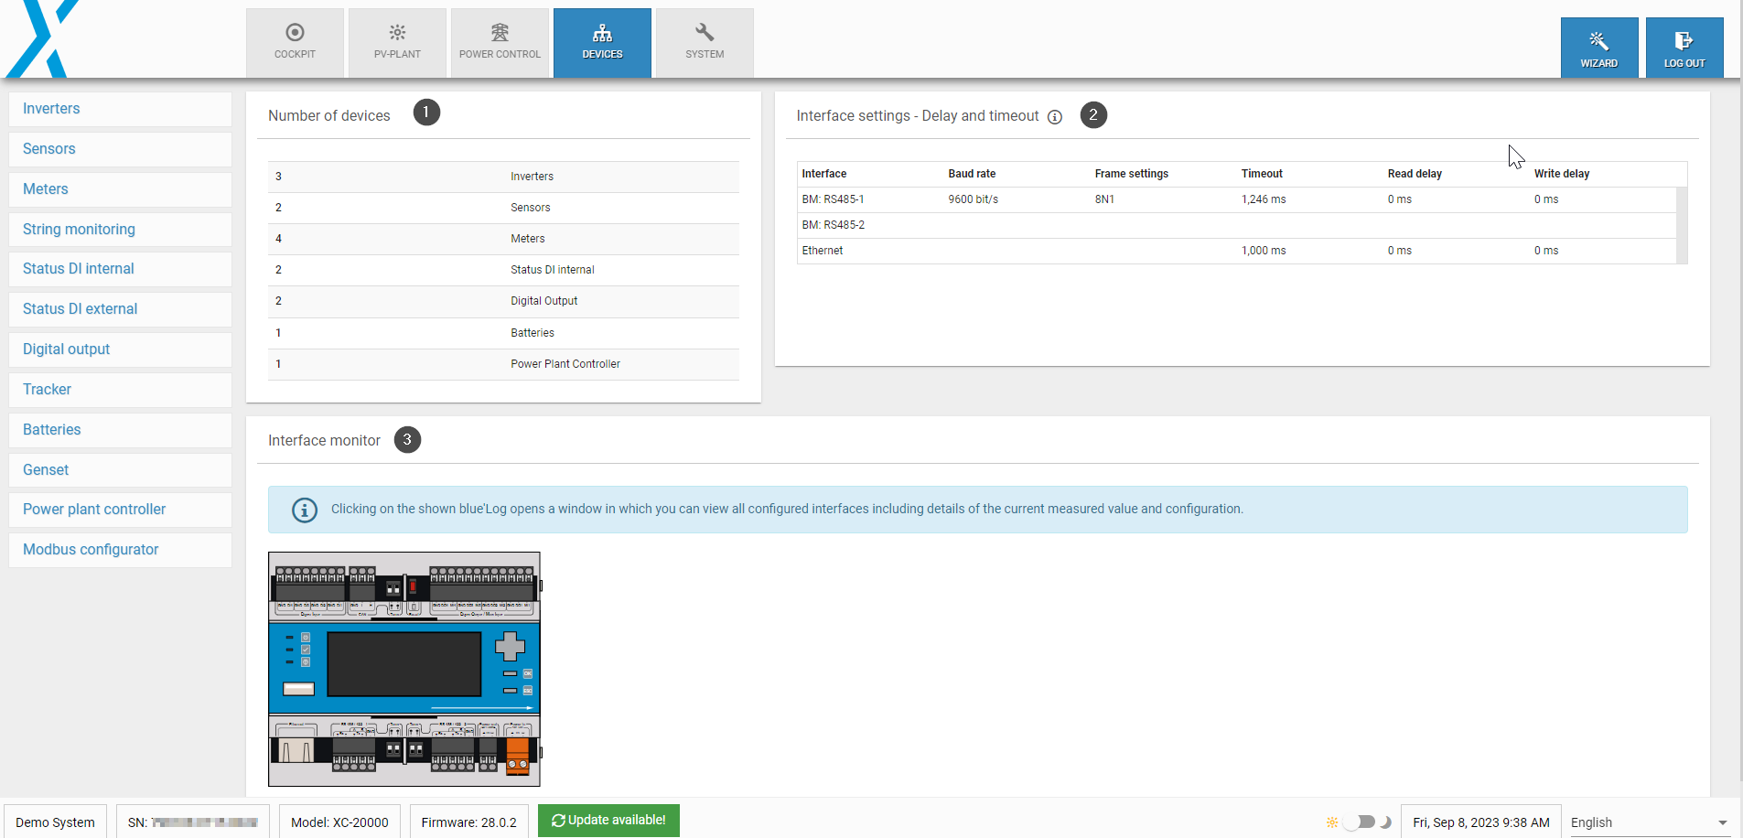Click the Update available button
This screenshot has width=1743, height=838.
pos(608,820)
